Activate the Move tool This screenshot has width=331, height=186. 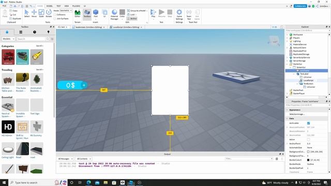pos(34,13)
